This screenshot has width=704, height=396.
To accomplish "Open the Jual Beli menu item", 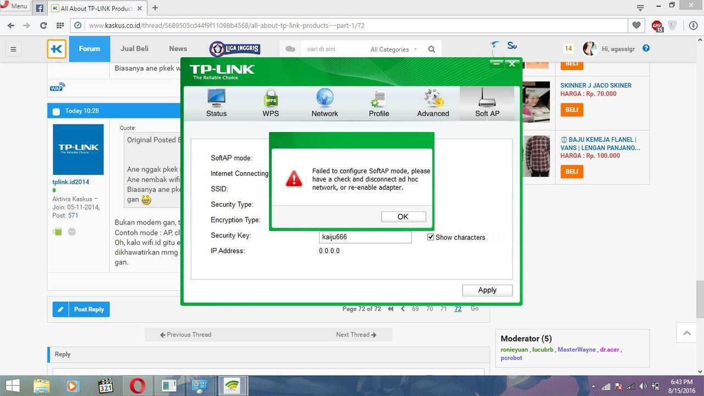I will (135, 48).
